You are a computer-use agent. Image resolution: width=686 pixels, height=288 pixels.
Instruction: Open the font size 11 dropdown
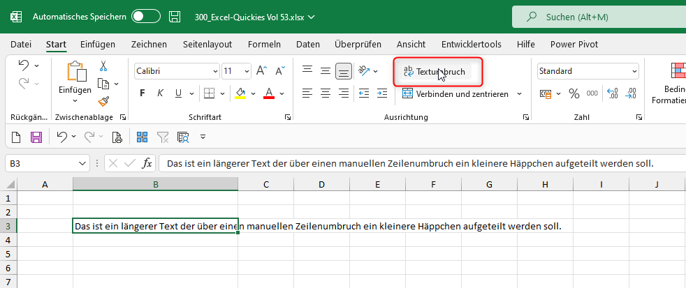[x=247, y=71]
